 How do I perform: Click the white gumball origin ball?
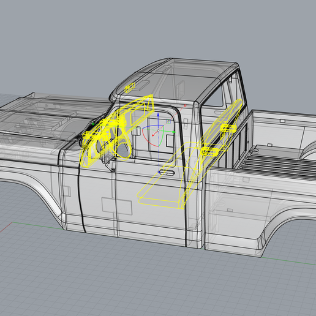pos(158,130)
